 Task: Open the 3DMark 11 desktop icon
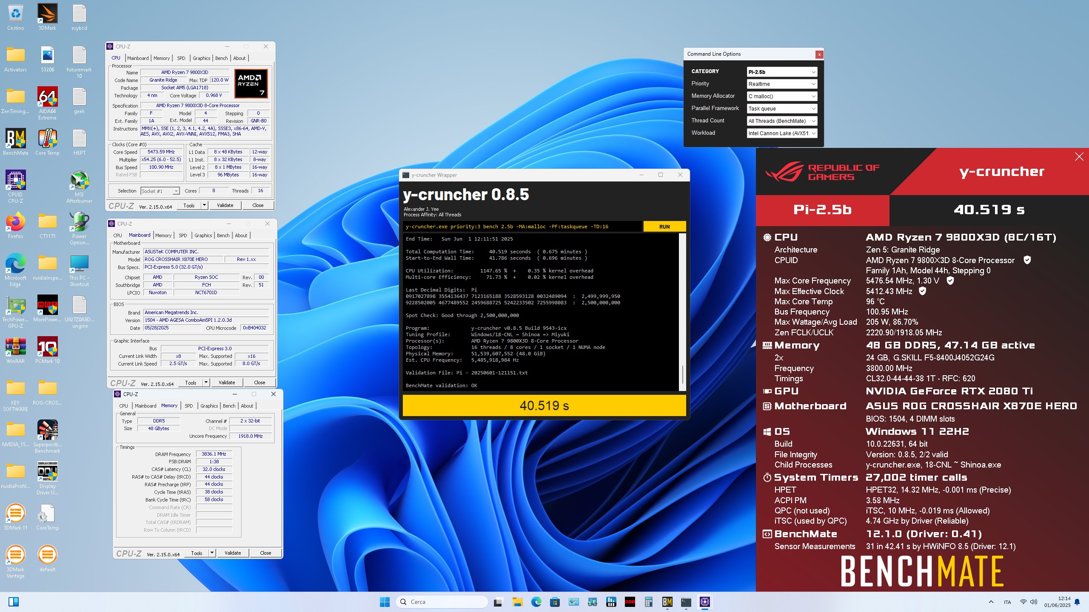pos(15,517)
